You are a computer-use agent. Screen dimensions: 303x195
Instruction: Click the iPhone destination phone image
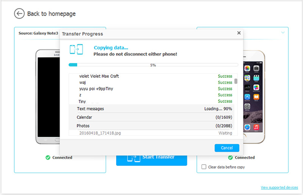(254, 96)
